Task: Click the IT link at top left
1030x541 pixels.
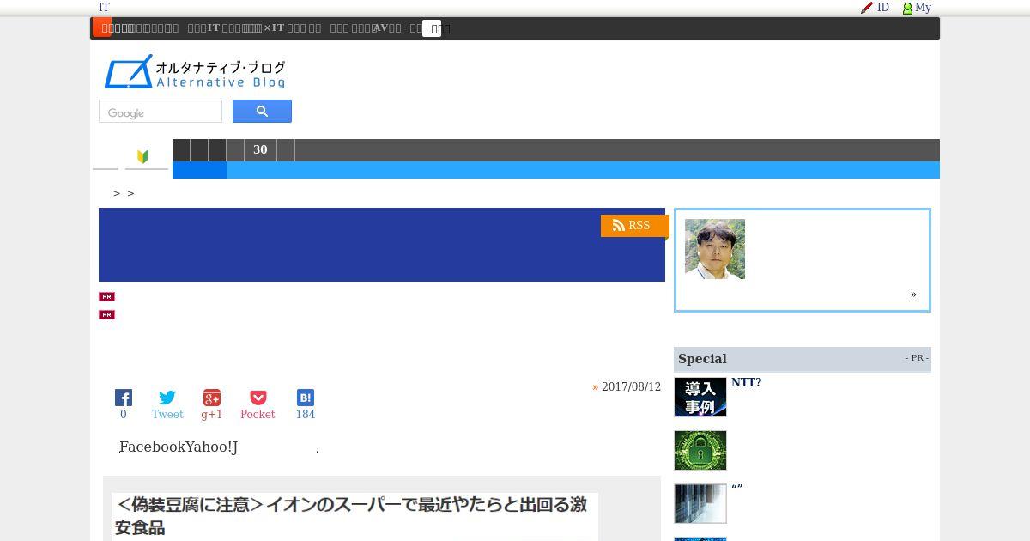Action: [x=104, y=8]
